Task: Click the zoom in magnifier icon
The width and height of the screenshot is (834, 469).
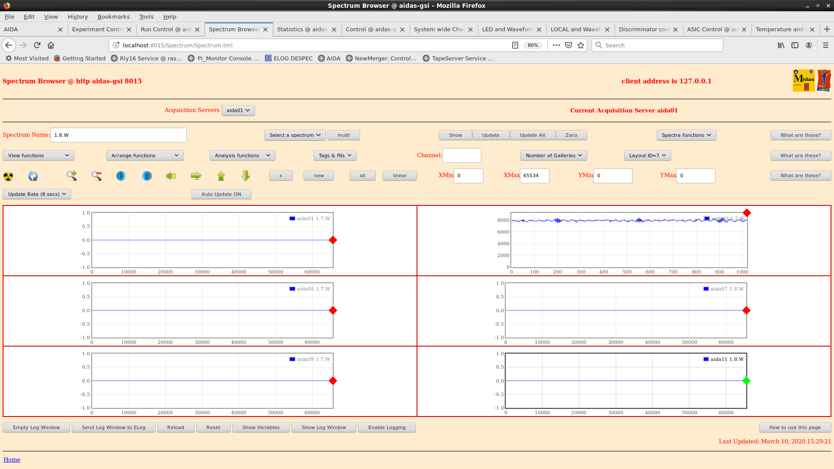Action: (72, 176)
